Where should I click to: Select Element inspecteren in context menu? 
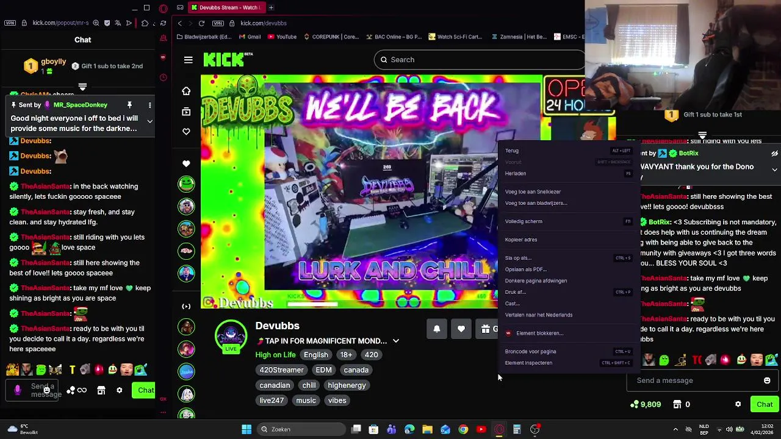point(568,363)
